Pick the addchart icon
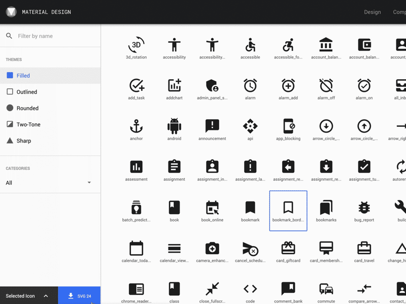406x304 pixels. point(174,85)
